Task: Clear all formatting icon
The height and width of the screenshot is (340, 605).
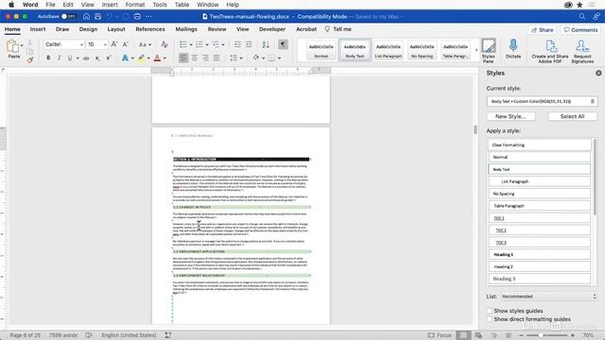Action: 164,44
